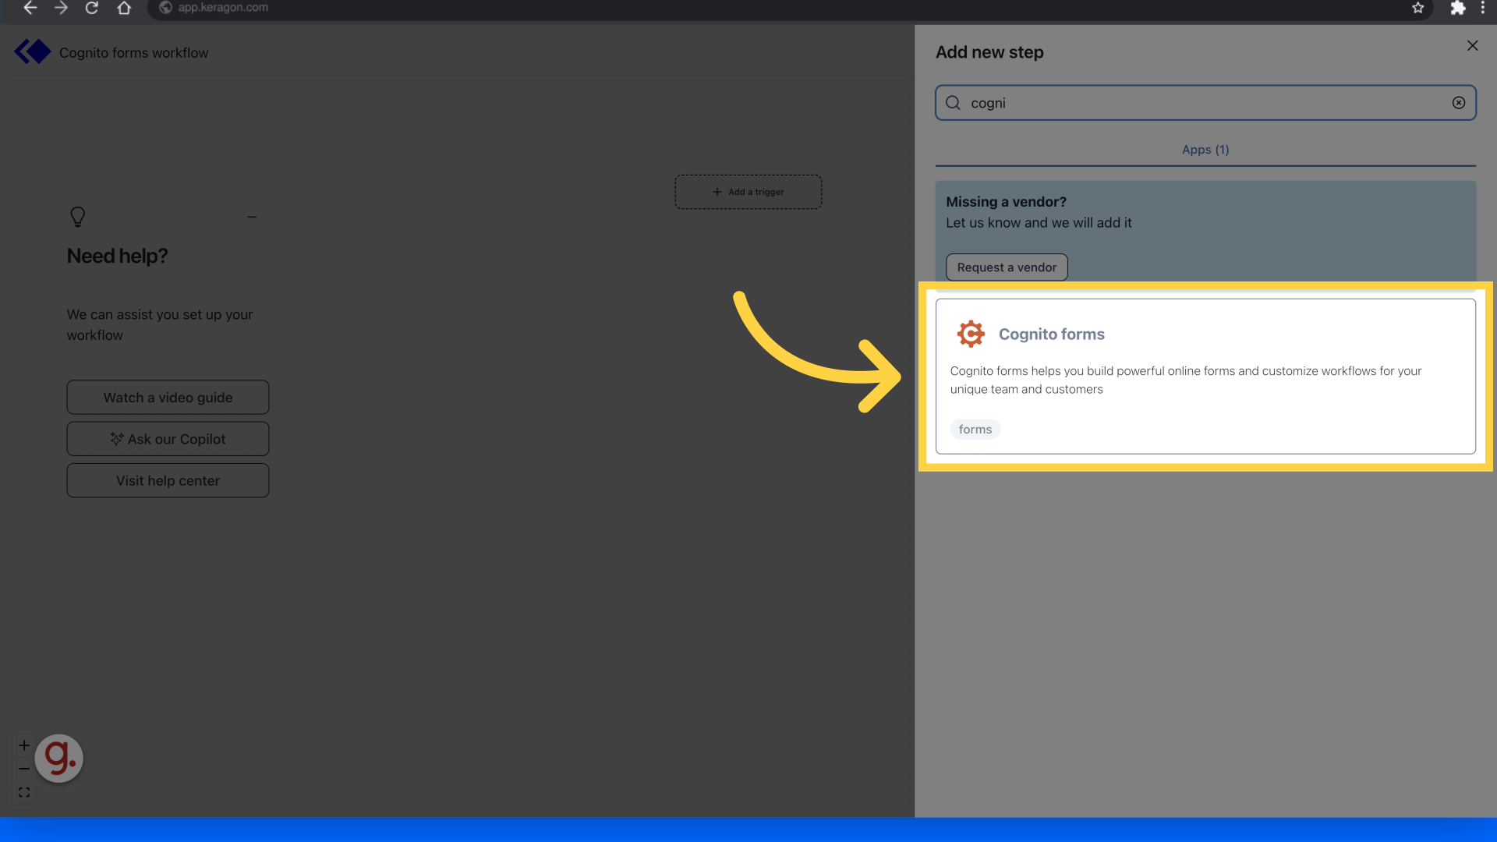The width and height of the screenshot is (1497, 842).
Task: Click the Cognito forms gear icon
Action: pyautogui.click(x=971, y=334)
